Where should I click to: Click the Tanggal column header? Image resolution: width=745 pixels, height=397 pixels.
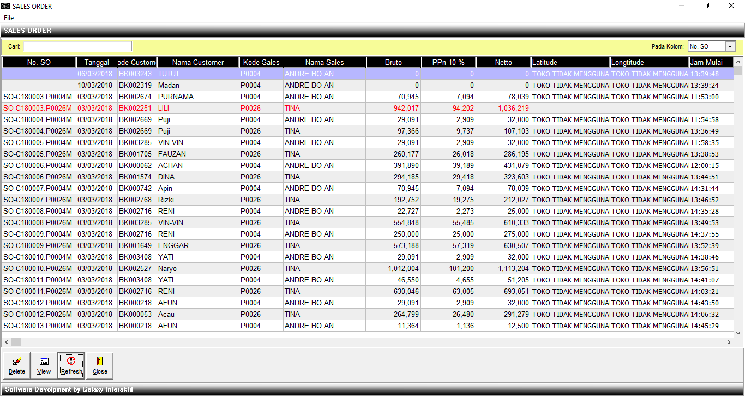[97, 63]
